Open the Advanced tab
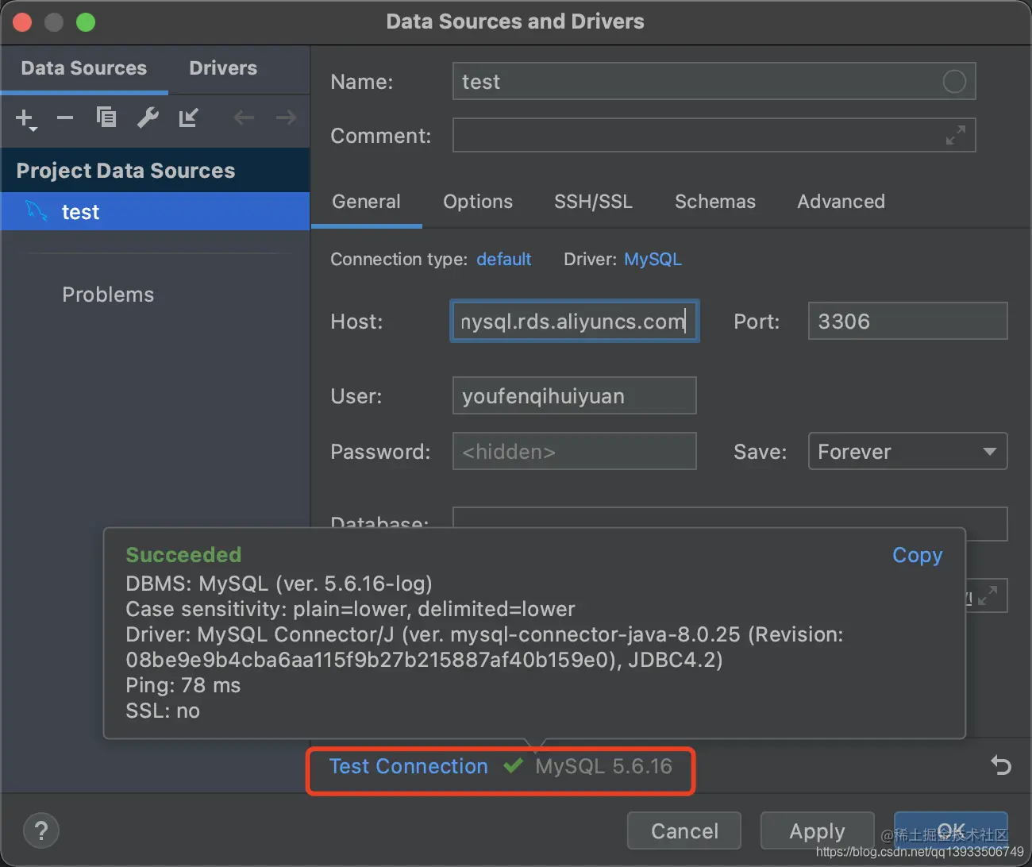This screenshot has width=1032, height=867. pyautogui.click(x=841, y=202)
